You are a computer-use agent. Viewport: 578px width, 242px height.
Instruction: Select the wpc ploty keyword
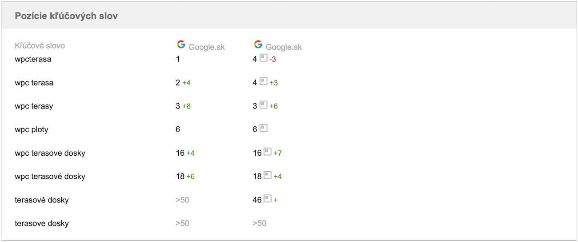click(32, 129)
